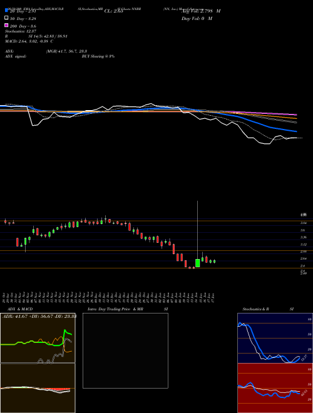This screenshot has width=313, height=413.
Task: Select the '20 Day = 2.91' legend text
Action: tap(23, 11)
